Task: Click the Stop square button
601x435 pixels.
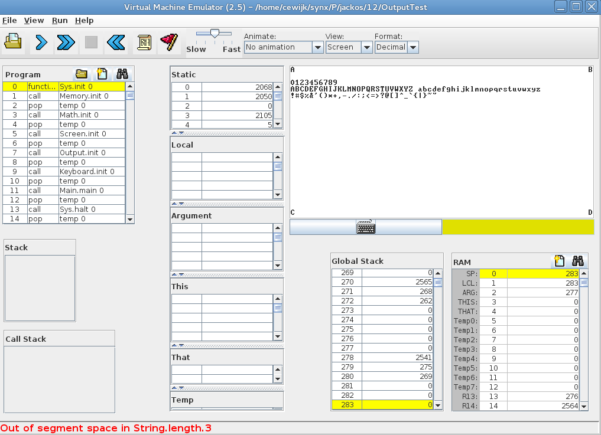Action: (91, 42)
